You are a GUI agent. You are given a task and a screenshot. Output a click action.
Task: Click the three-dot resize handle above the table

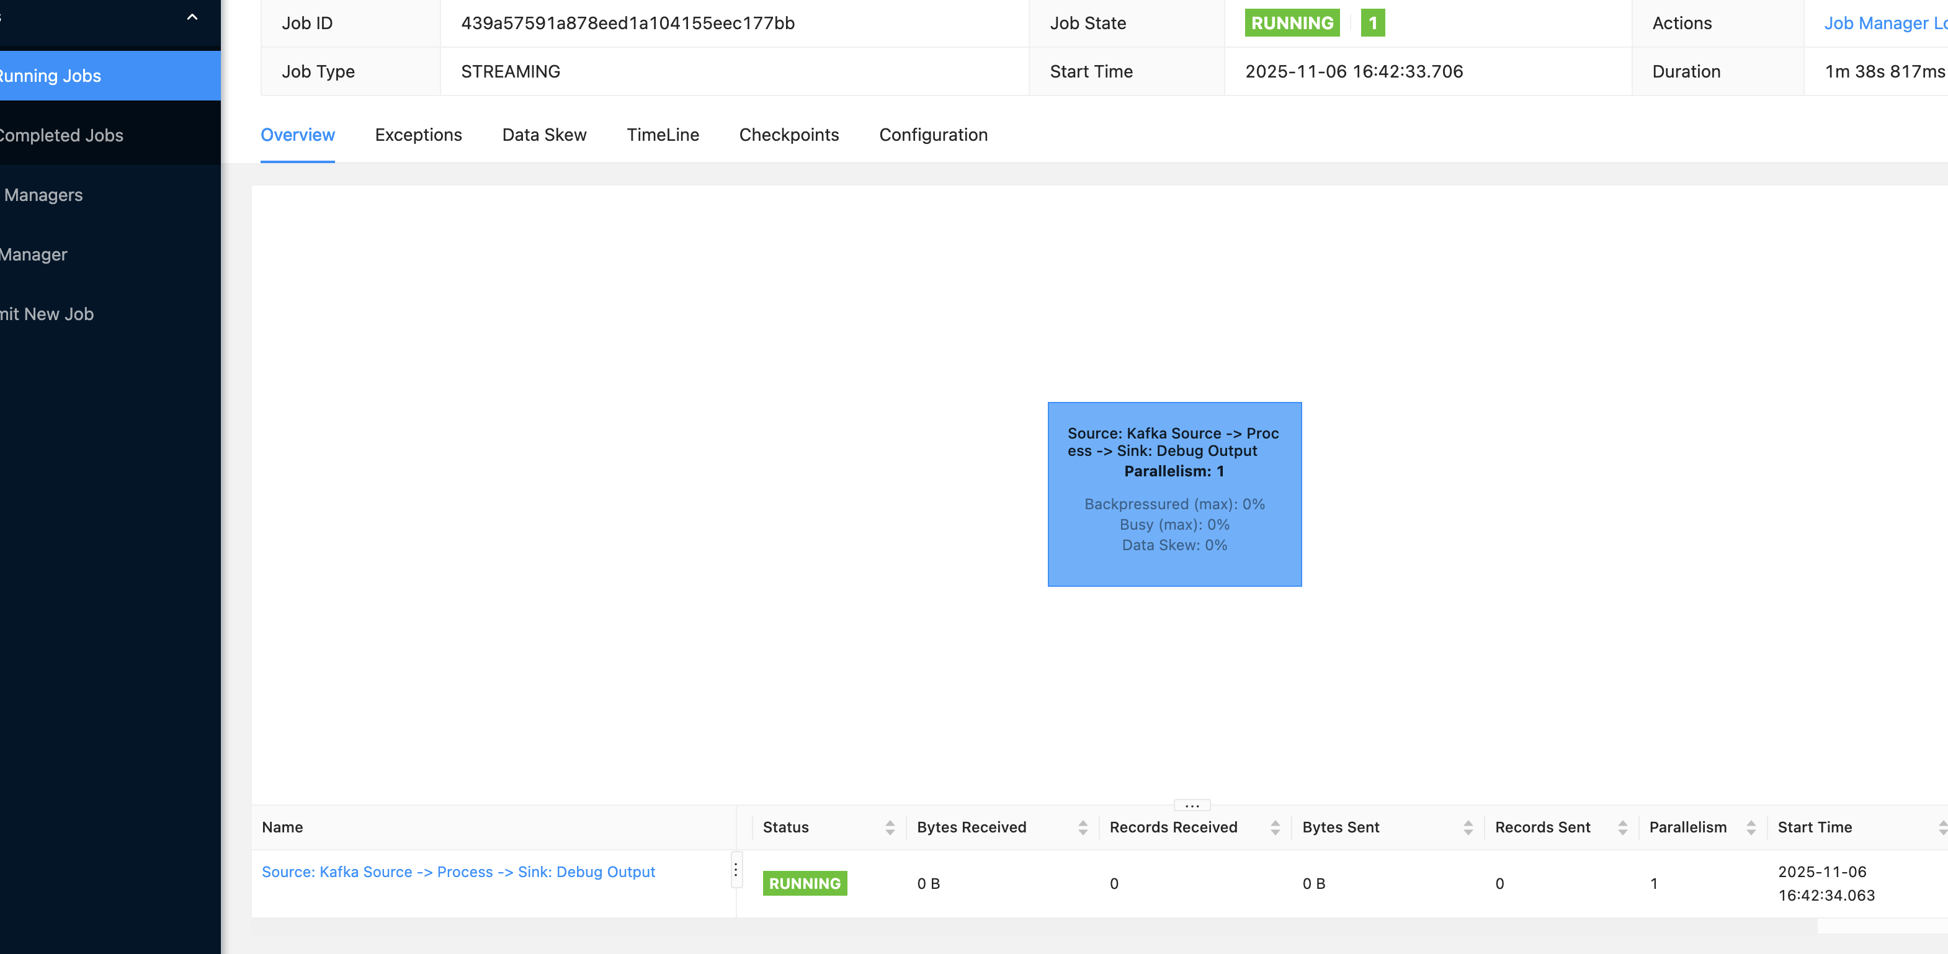(x=1192, y=806)
